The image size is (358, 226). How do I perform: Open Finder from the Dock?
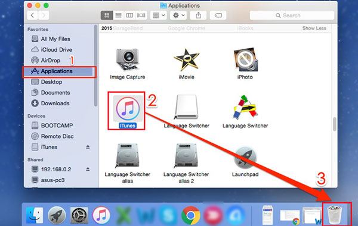(x=35, y=215)
